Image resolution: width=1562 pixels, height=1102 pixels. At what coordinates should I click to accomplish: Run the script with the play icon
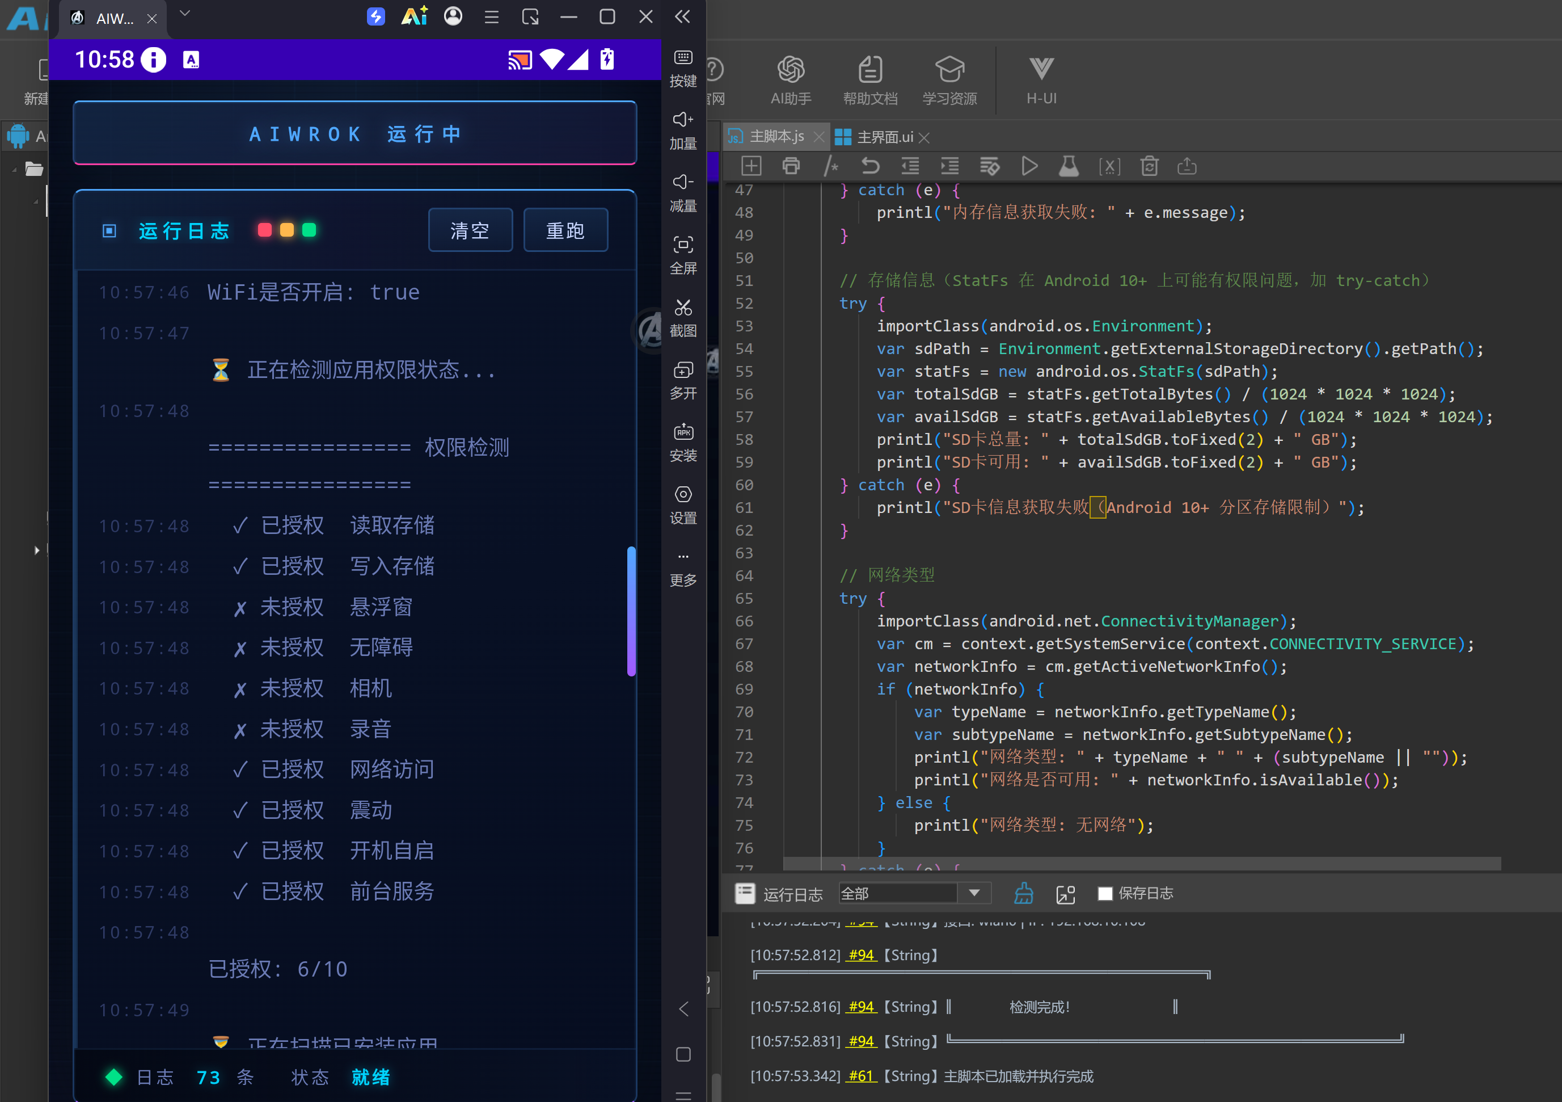[x=1029, y=166]
